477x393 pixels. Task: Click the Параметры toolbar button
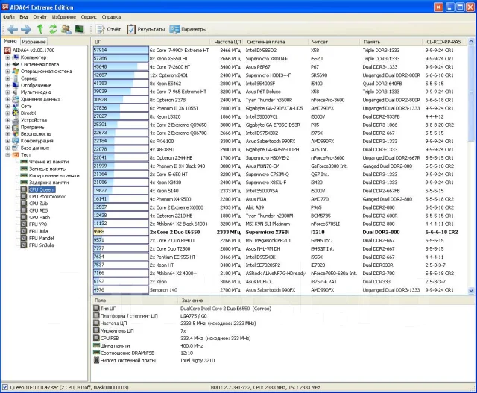(188, 29)
